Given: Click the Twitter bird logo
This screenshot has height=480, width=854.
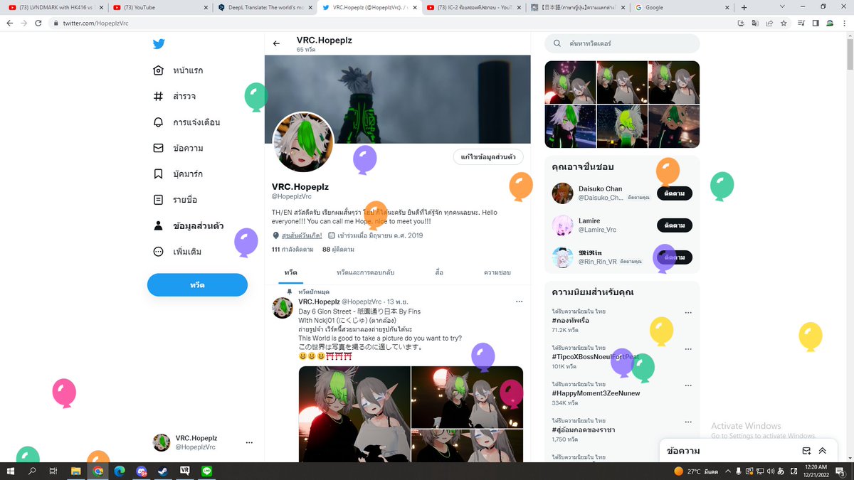Looking at the screenshot, I should pyautogui.click(x=158, y=44).
